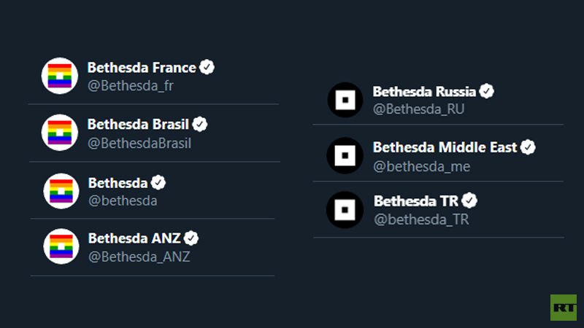Click verified badge next to Bethesda France
Screen dimensions: 584x328
coord(207,67)
